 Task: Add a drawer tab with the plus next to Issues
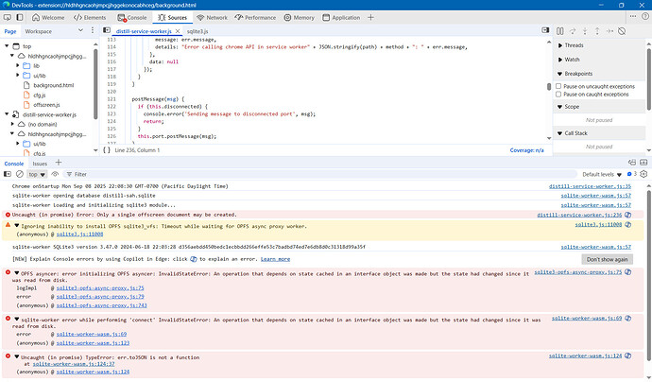(59, 163)
